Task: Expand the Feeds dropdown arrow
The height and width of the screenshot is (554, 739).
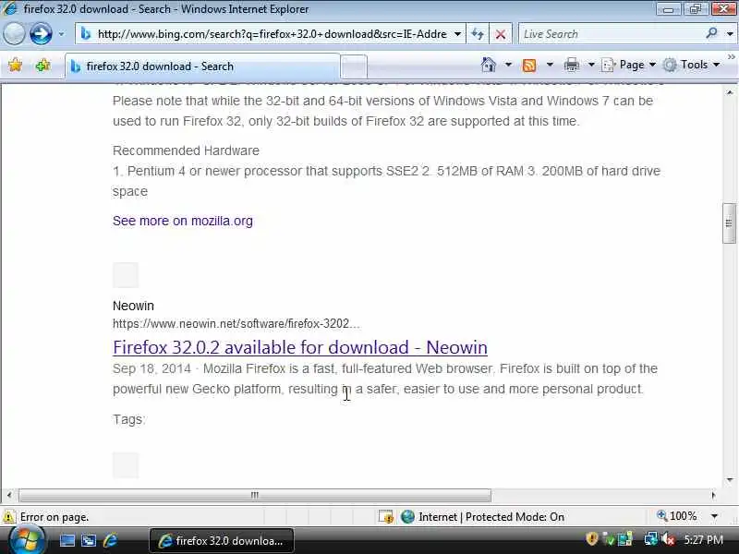Action: click(x=550, y=65)
